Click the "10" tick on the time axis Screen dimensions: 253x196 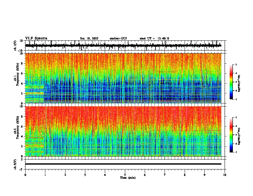[x=225, y=175]
